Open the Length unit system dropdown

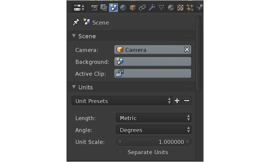[x=154, y=118]
